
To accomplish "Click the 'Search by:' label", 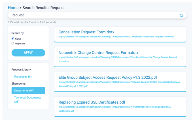I will coord(18,33).
